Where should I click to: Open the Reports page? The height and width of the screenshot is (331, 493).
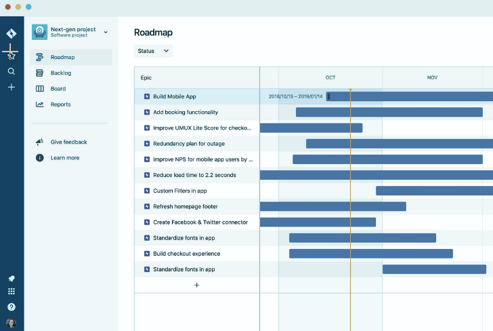(x=60, y=104)
